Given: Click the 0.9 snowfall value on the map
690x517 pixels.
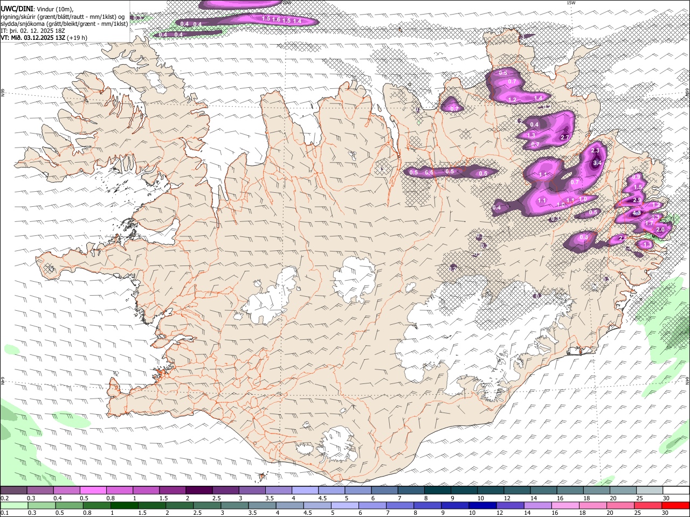Looking at the screenshot, I should tap(637, 177).
